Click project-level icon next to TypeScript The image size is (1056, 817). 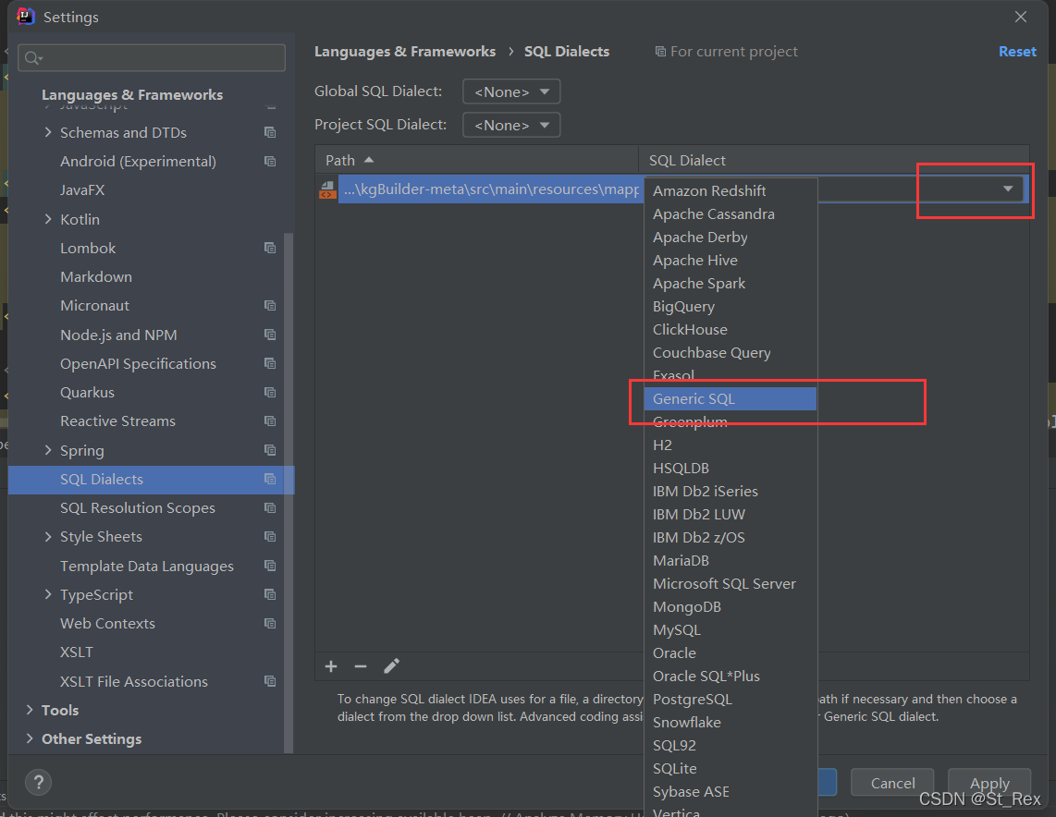pos(270,595)
